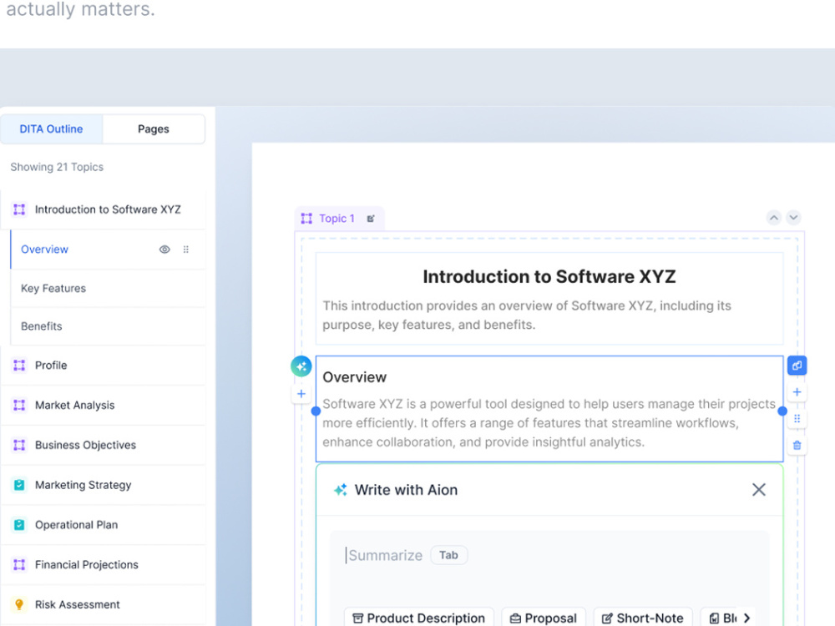Close the Write with Aion panel
Image resolution: width=835 pixels, height=626 pixels.
point(759,490)
